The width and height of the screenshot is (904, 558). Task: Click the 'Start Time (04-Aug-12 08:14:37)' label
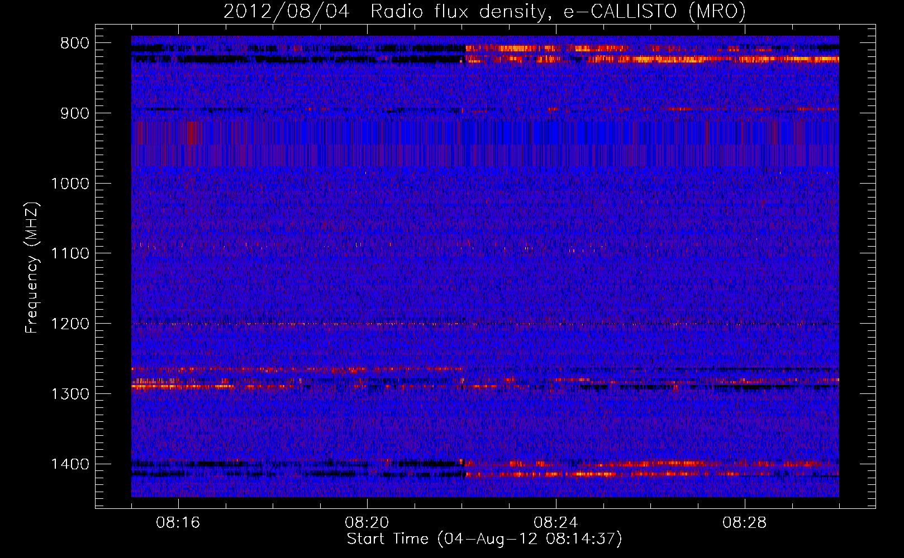pos(484,539)
